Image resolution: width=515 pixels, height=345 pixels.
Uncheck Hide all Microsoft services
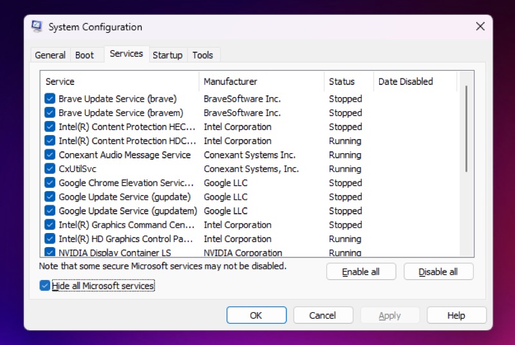[45, 286]
